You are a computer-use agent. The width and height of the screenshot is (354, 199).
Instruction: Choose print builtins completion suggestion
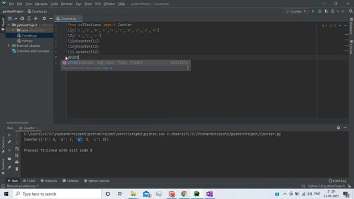[126, 62]
